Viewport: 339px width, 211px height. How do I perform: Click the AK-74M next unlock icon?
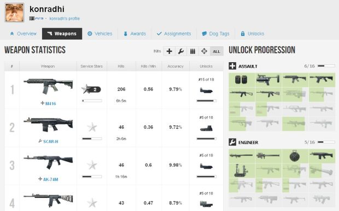(x=206, y=166)
